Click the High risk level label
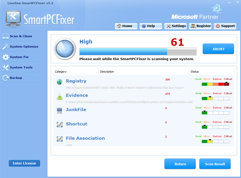This screenshot has height=178, width=241. pyautogui.click(x=86, y=42)
